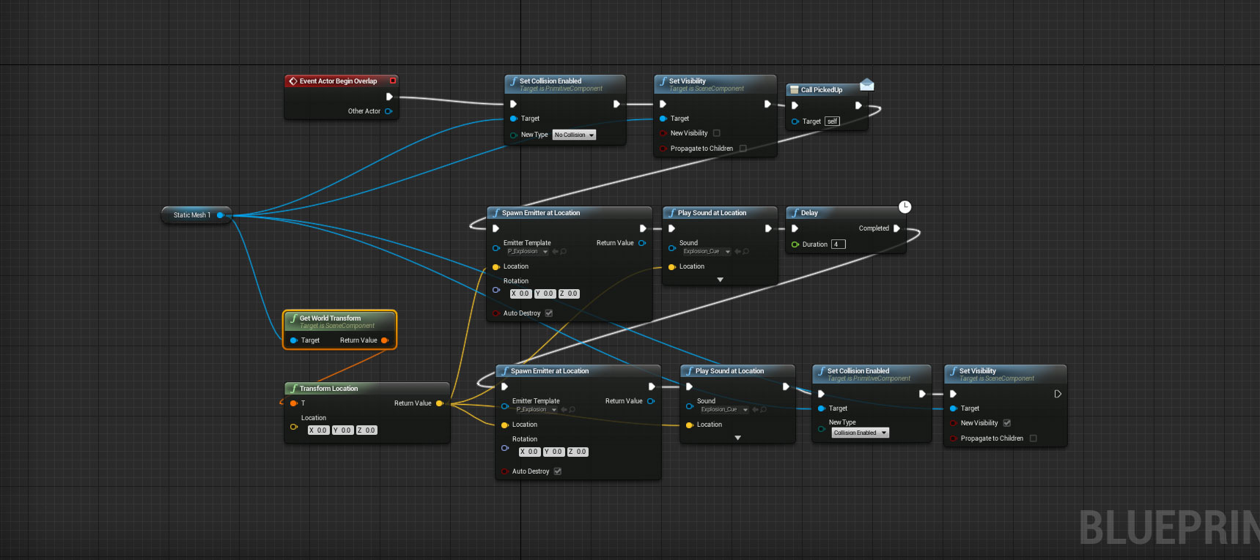1260x560 pixels.
Task: Click Return Value pin on Transform Location
Action: (x=439, y=403)
